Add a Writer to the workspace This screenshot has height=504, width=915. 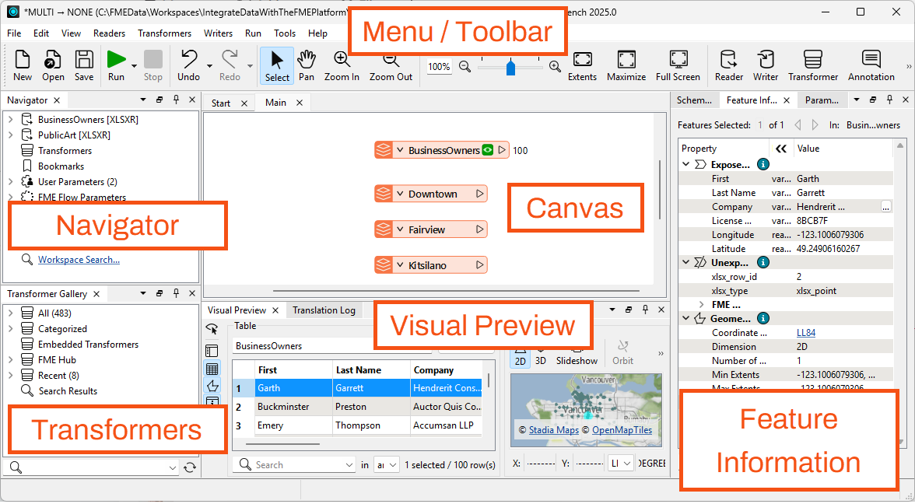(x=766, y=65)
